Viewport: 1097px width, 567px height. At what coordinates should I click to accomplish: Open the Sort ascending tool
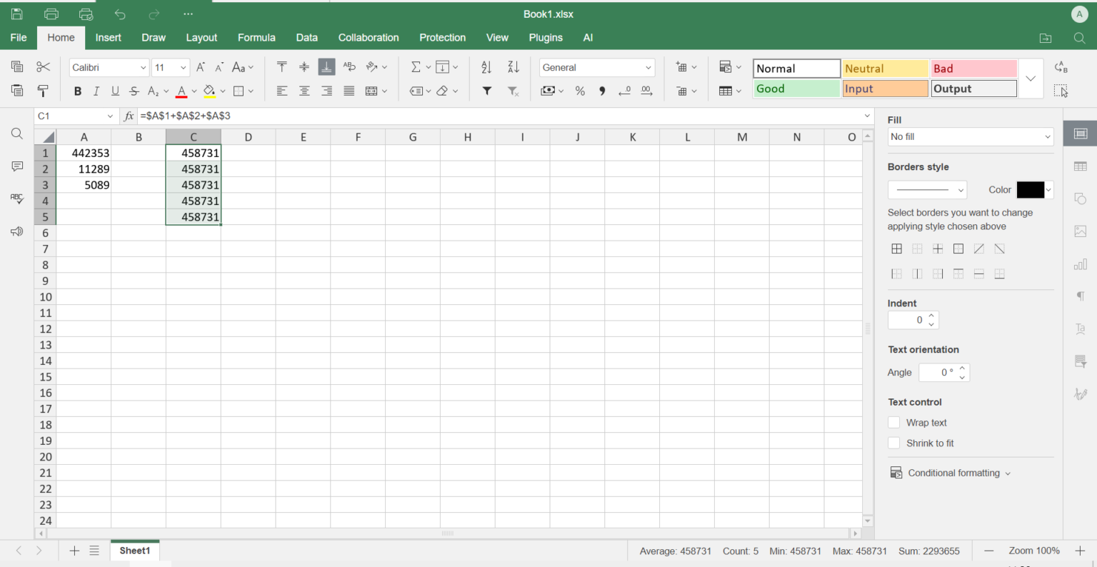[x=486, y=67]
